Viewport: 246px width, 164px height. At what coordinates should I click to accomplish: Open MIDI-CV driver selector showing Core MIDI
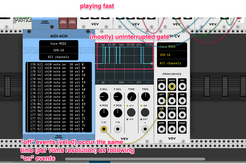click(172, 47)
